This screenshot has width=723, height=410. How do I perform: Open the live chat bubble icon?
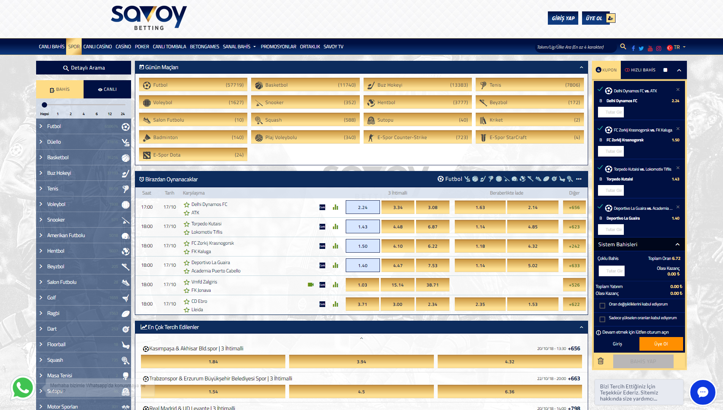[x=702, y=392]
